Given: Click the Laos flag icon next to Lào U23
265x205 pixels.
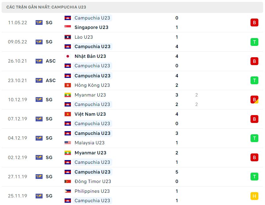Looking at the screenshot, I should [x=67, y=37].
